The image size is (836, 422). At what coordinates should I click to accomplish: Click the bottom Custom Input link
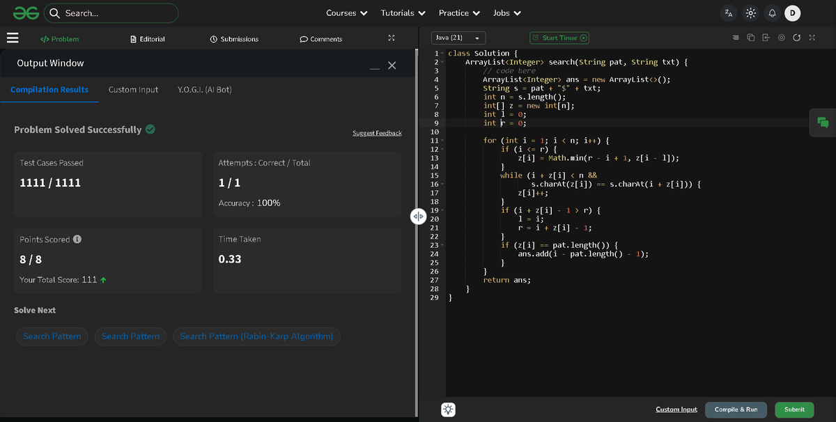pos(676,409)
